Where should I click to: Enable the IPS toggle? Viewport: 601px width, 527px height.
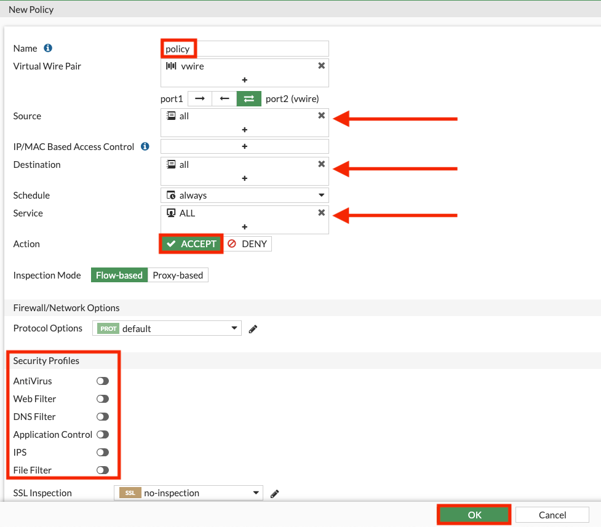pyautogui.click(x=103, y=452)
